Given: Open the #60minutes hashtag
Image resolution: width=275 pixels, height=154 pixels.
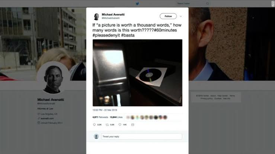Looking at the screenshot, I should click(165, 30).
